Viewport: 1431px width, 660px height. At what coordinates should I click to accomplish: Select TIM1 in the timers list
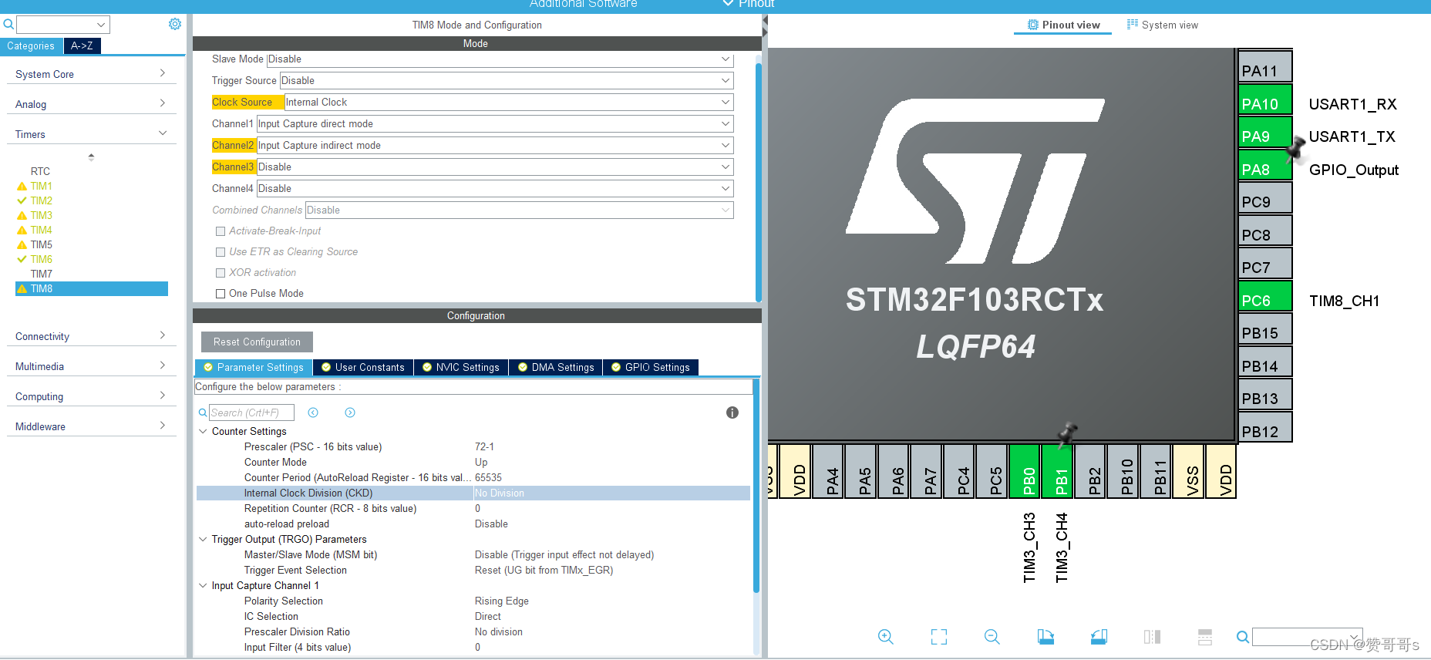[42, 187]
